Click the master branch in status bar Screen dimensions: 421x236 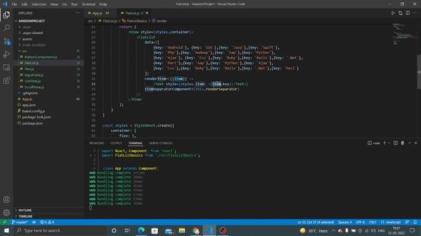pos(19,222)
